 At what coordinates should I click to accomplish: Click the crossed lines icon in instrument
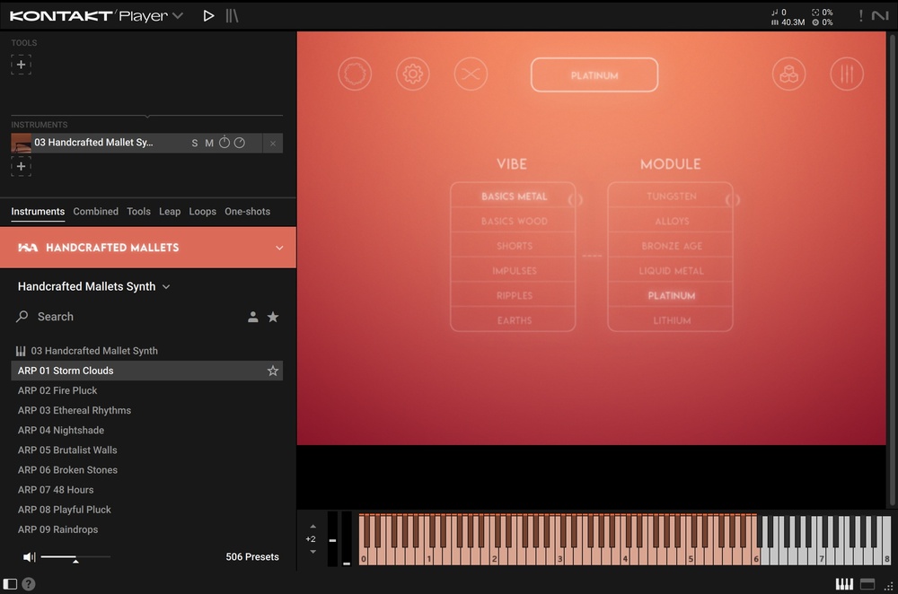point(471,74)
